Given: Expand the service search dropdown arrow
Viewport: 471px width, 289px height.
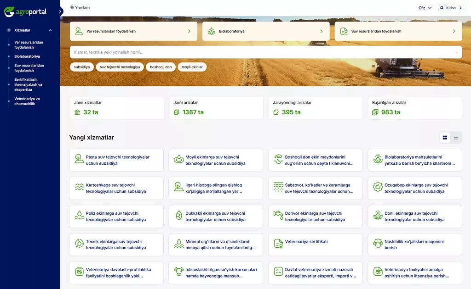Looking at the screenshot, I should point(457,52).
